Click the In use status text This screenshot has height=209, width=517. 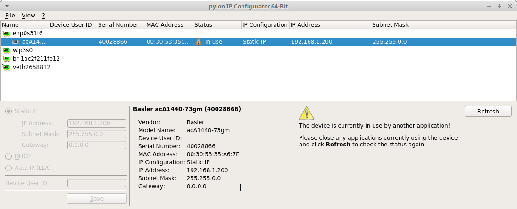[213, 42]
